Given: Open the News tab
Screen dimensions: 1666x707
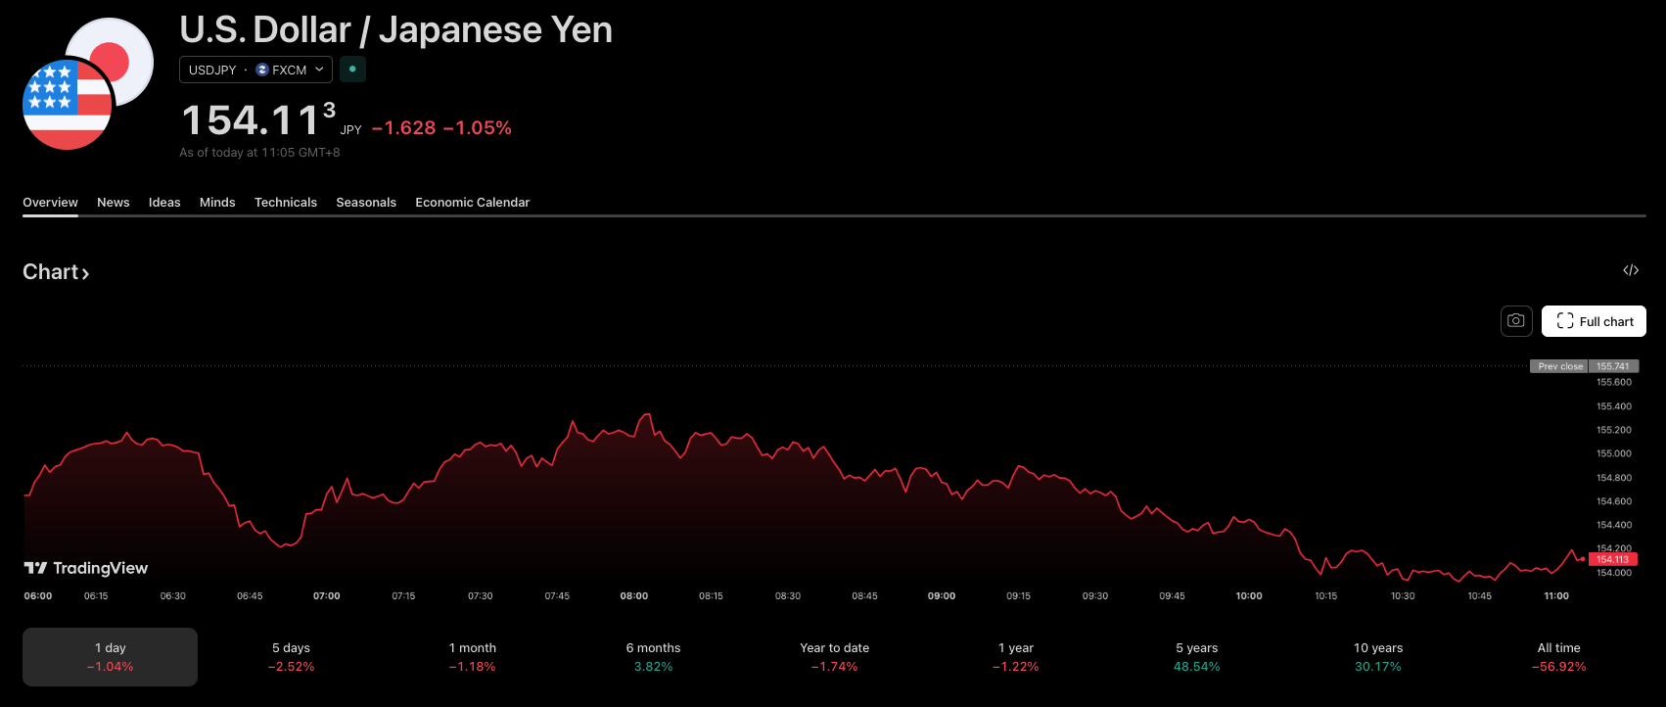Looking at the screenshot, I should [114, 203].
